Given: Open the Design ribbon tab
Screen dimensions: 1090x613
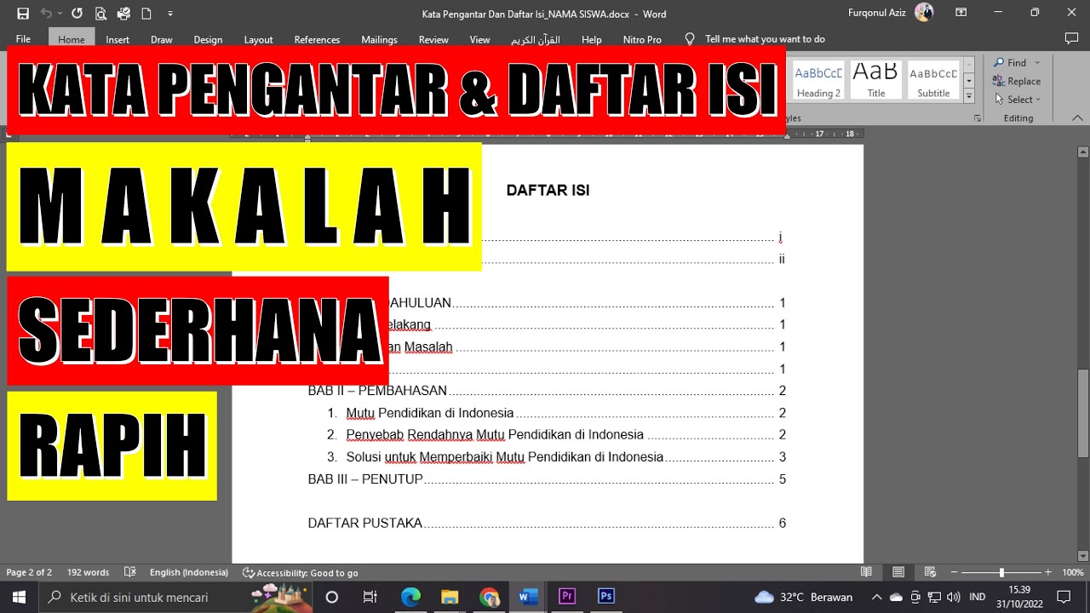Looking at the screenshot, I should point(208,39).
